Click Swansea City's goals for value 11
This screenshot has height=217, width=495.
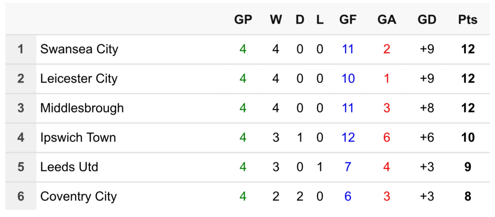[x=348, y=49]
